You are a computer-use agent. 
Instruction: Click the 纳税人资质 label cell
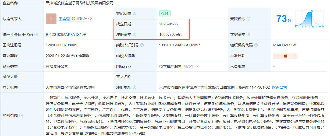point(135,56)
